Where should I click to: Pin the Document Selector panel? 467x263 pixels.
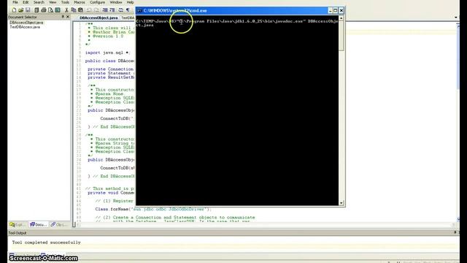(63, 17)
